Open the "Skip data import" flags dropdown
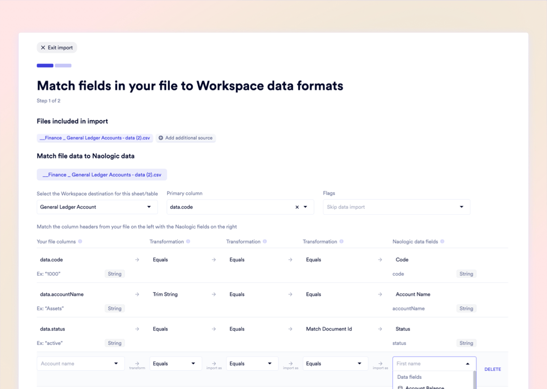Image resolution: width=547 pixels, height=389 pixels. (x=461, y=207)
